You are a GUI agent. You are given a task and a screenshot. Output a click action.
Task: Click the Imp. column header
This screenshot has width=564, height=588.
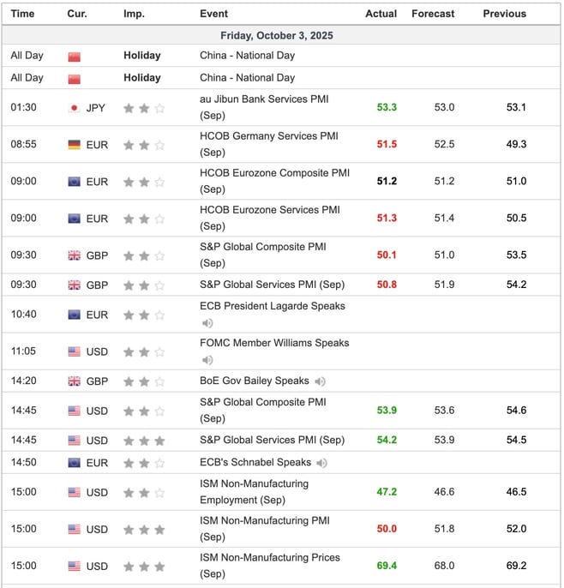coord(134,14)
